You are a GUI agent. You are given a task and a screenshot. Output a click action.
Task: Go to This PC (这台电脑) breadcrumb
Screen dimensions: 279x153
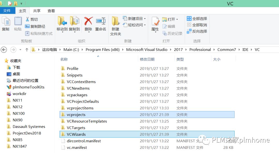(49, 50)
